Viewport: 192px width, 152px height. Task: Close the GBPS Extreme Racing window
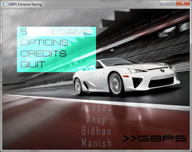(x=183, y=3)
